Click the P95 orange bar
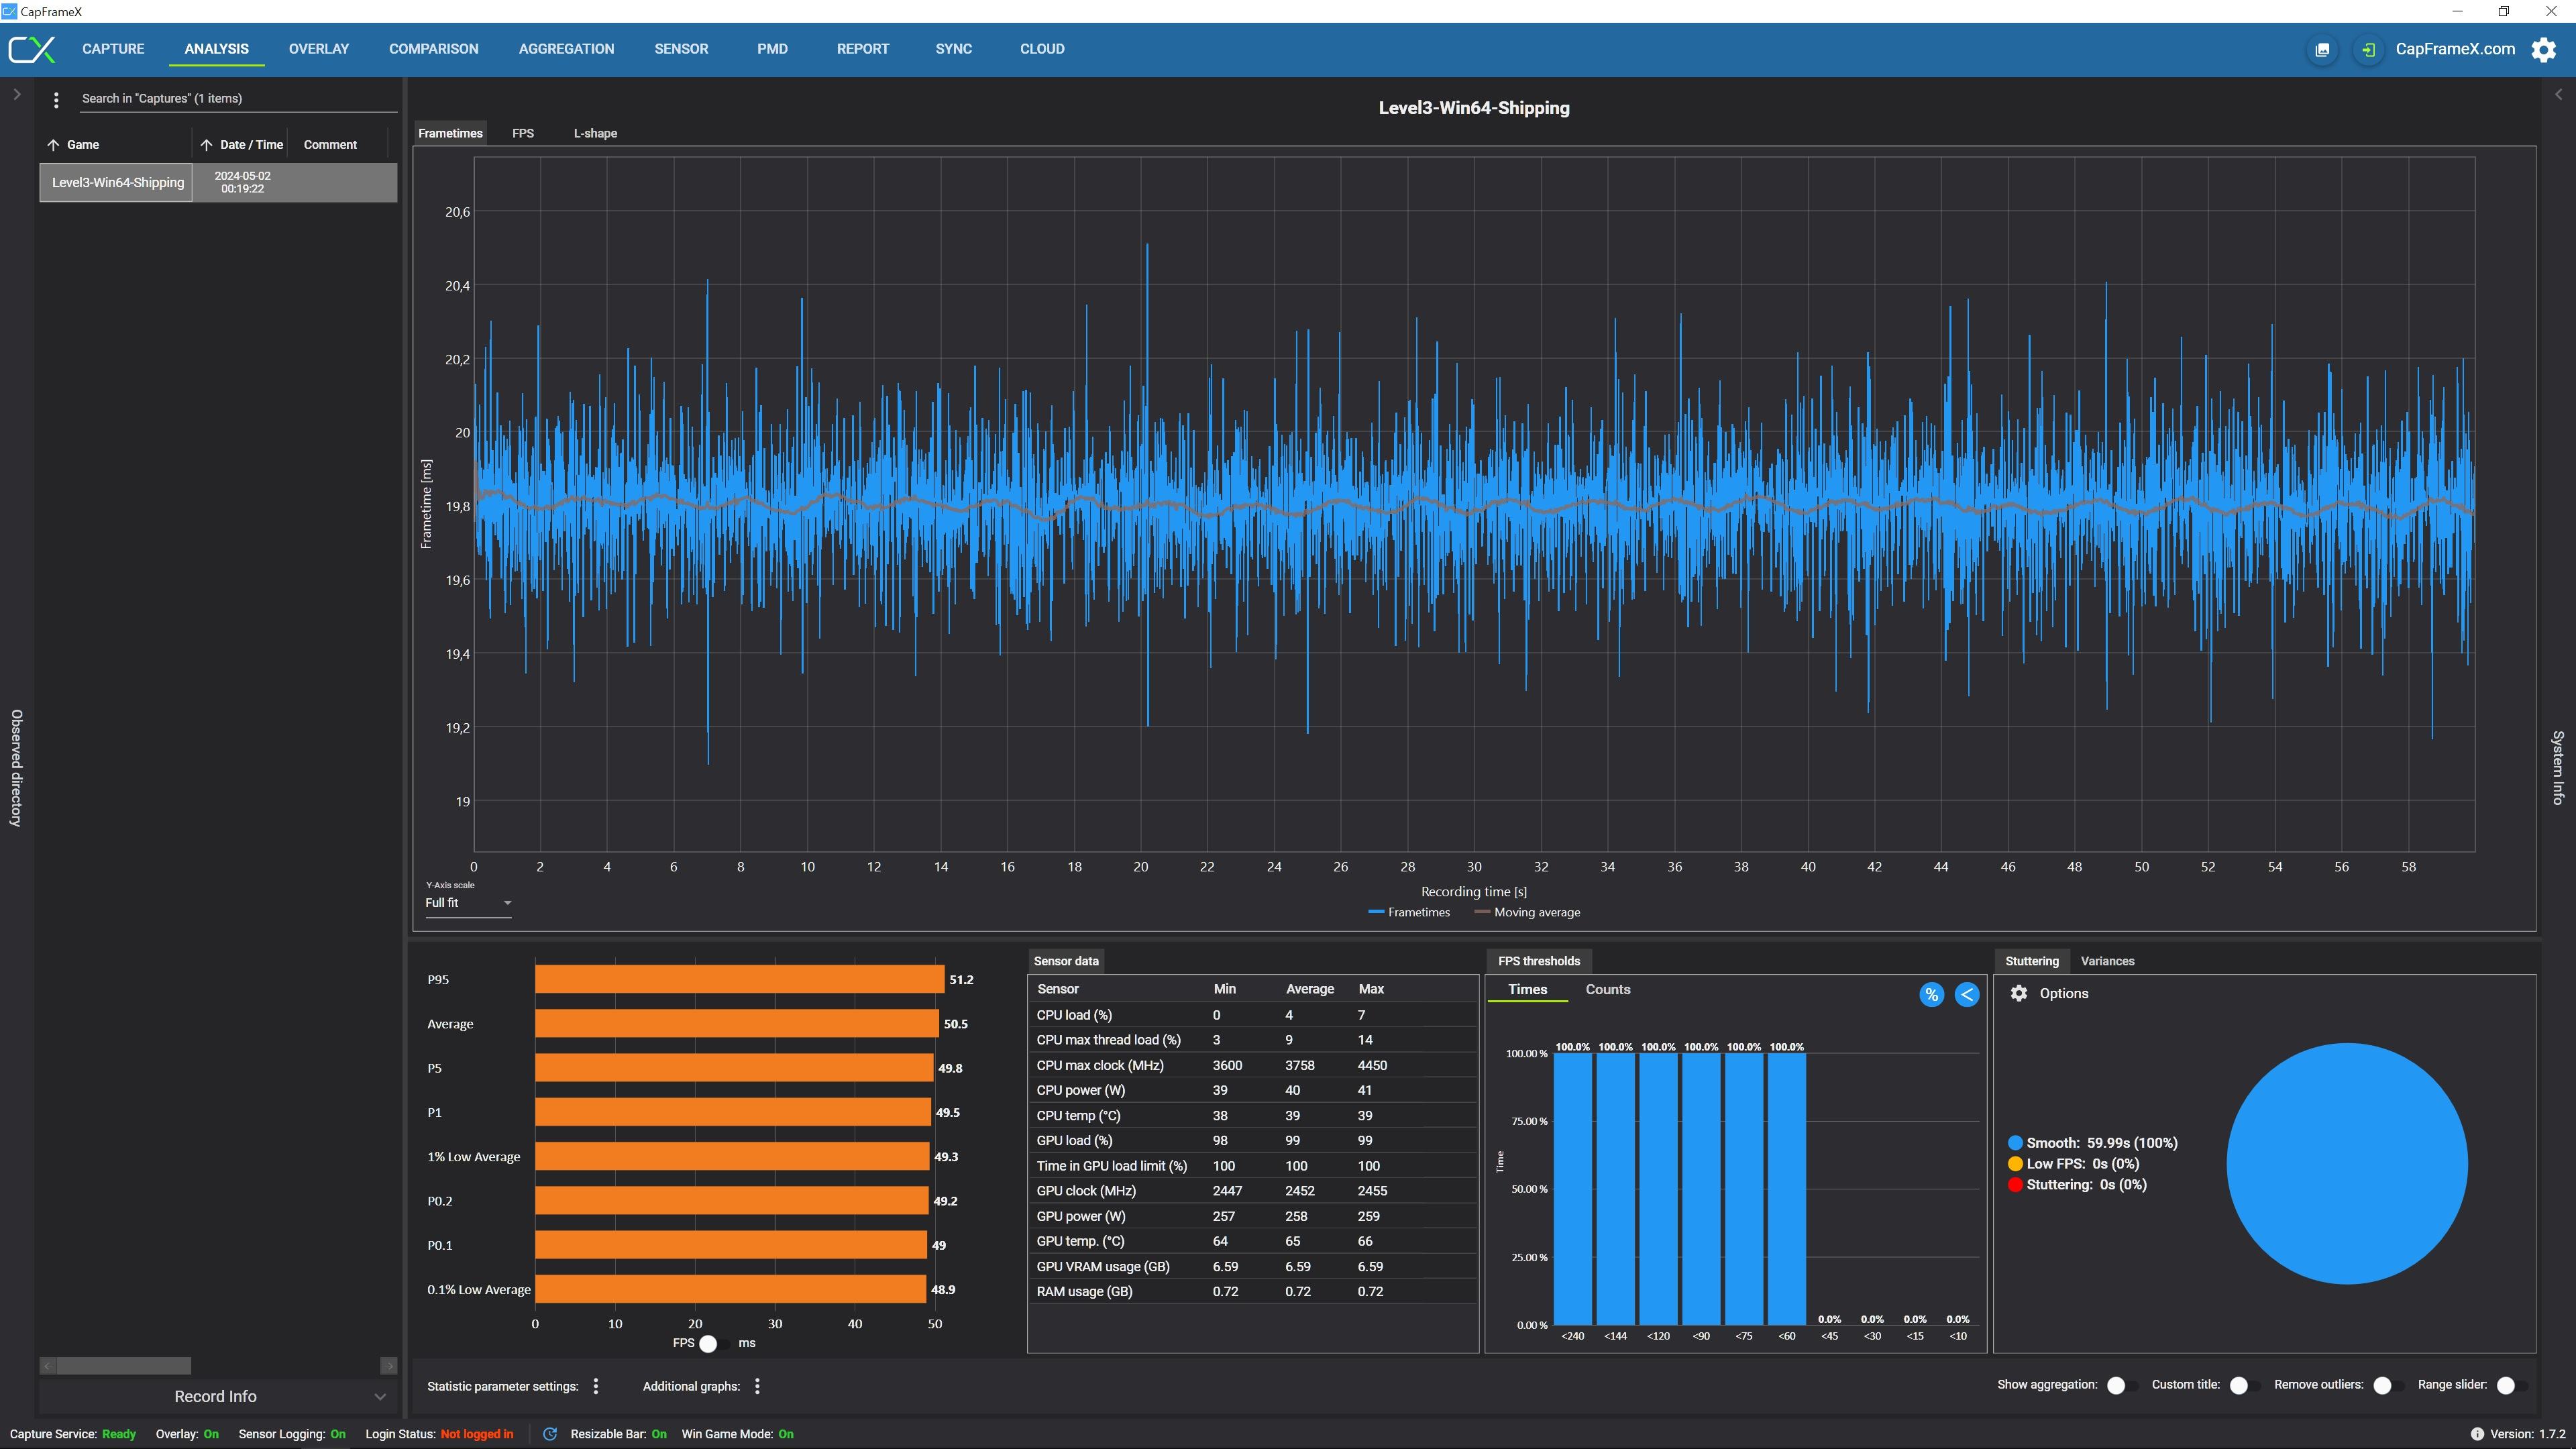2576x1449 pixels. click(739, 980)
